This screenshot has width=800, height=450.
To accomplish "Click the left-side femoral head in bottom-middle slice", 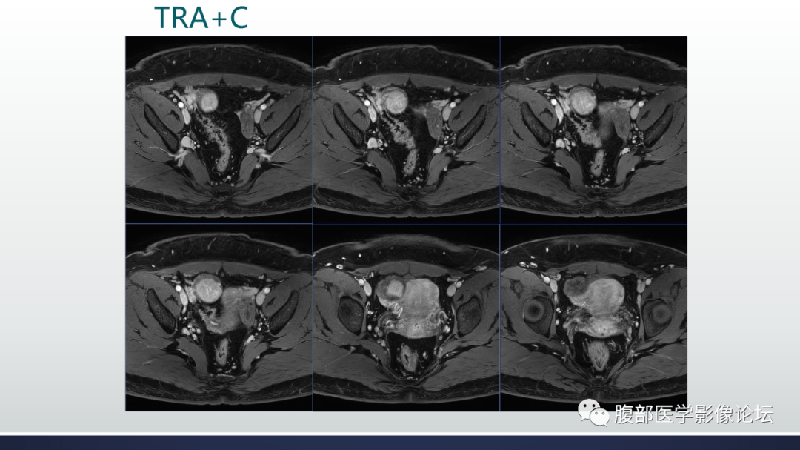I will 350,314.
